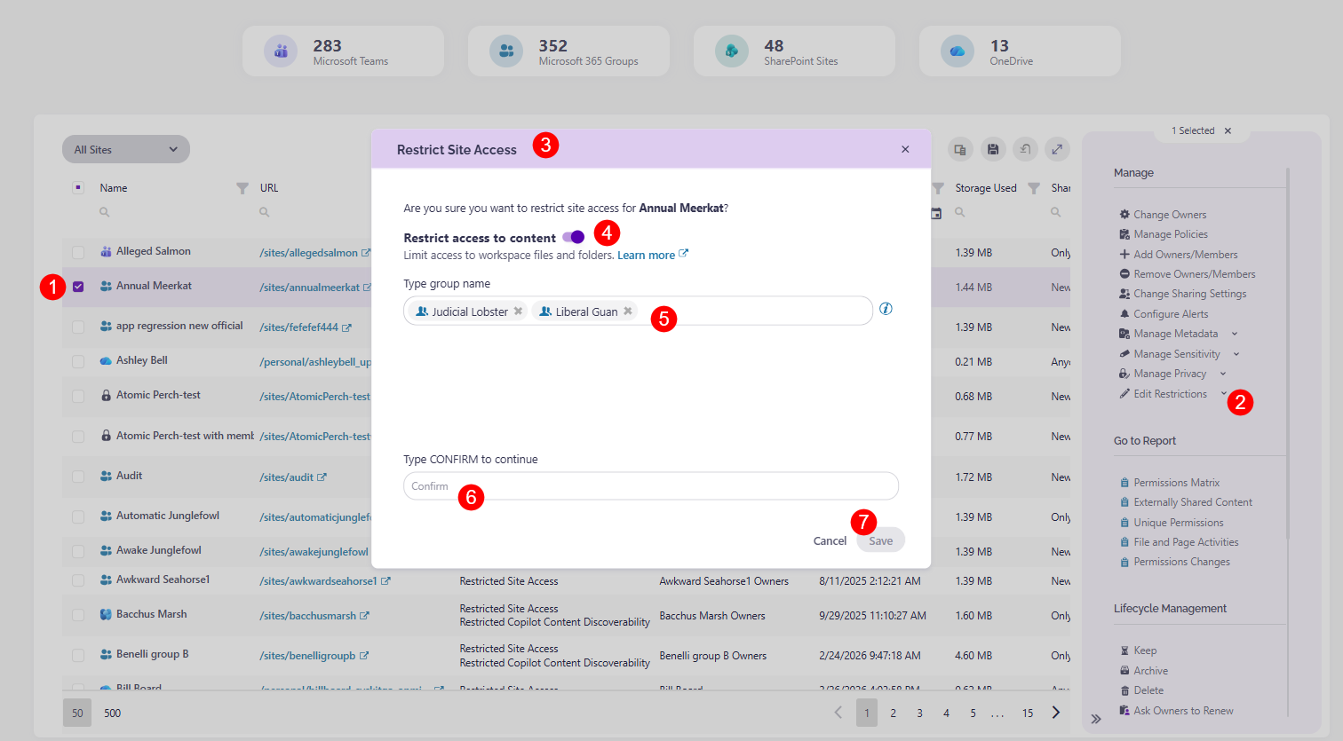
Task: Click the Confirm text input field
Action: point(651,486)
